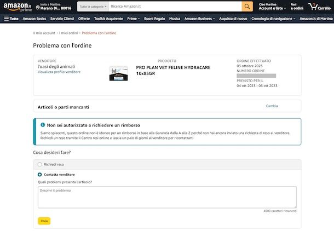Open Buoni Regalo menu item
The image size is (334, 231).
[154, 19]
